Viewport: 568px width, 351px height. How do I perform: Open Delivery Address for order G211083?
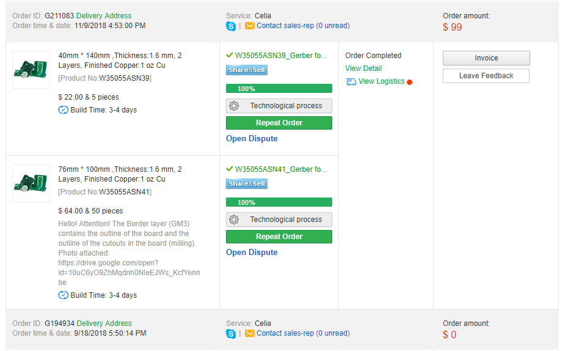click(x=104, y=16)
